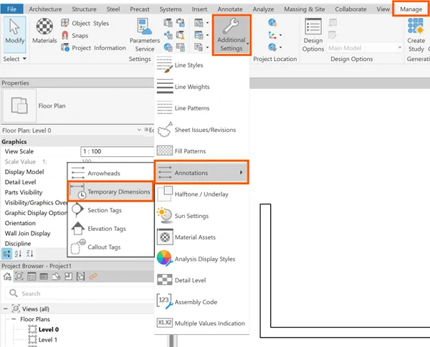Switch to the Annotate ribbon tab
The image size is (430, 347).
(230, 9)
